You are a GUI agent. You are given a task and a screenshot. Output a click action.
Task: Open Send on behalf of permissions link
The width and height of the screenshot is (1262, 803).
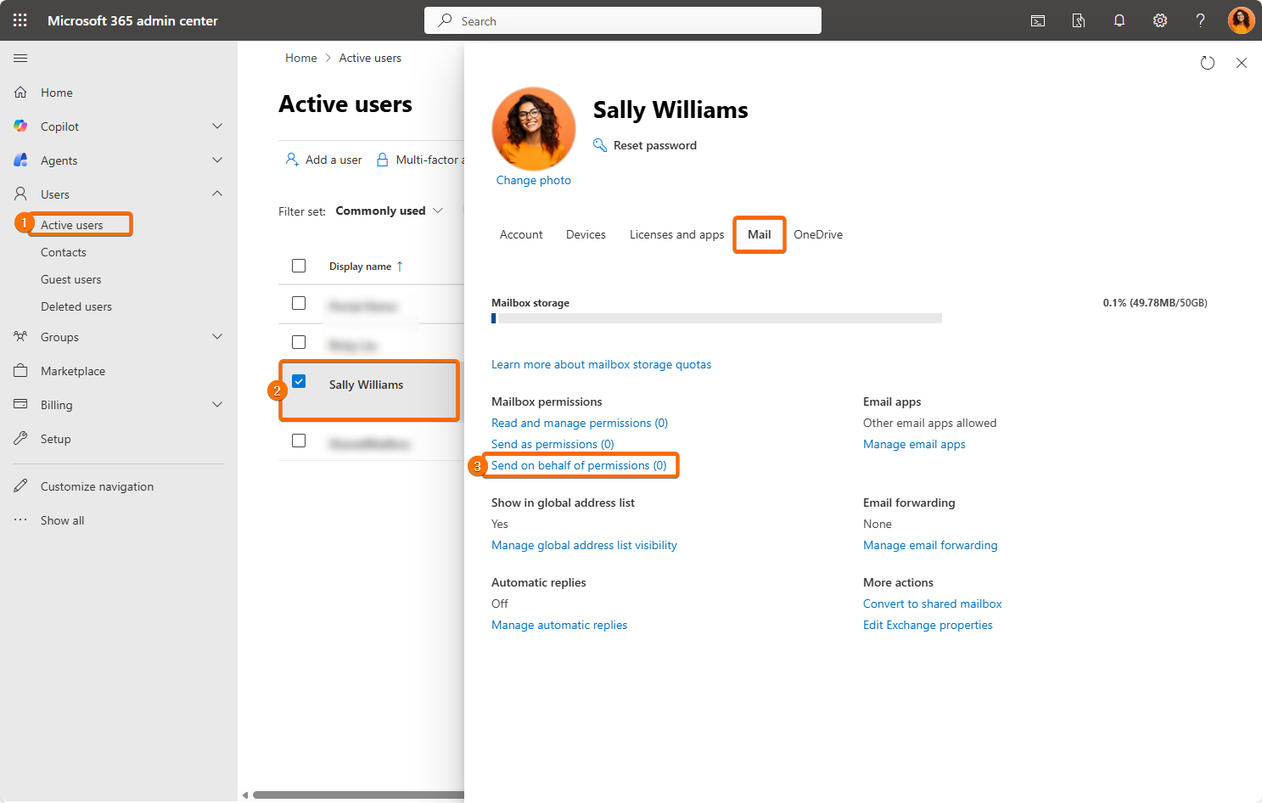tap(579, 465)
